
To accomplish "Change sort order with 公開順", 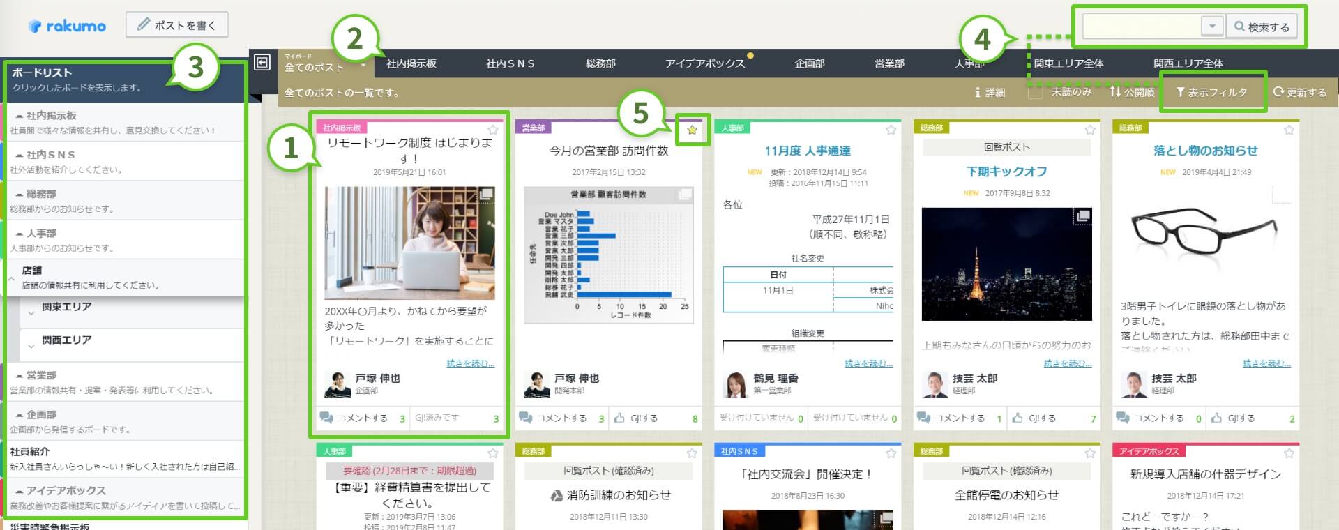I will (x=1132, y=92).
